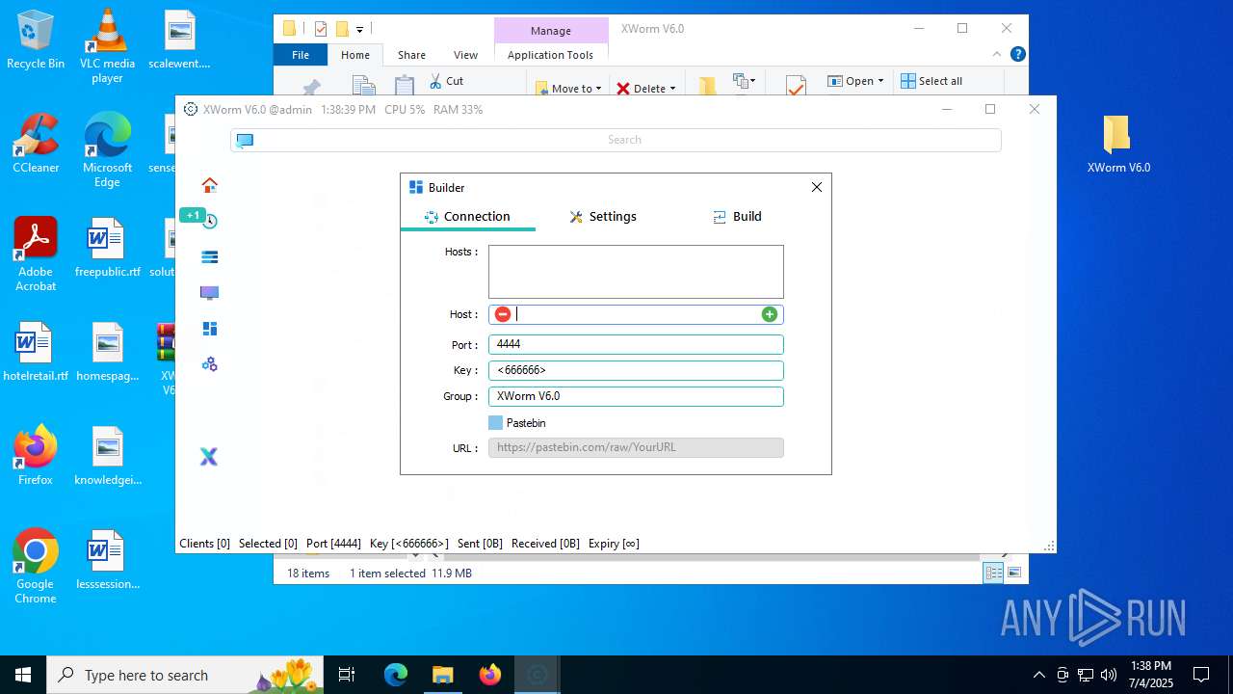The image size is (1233, 694).
Task: Open Explorer help question mark icon
Action: (x=1017, y=55)
